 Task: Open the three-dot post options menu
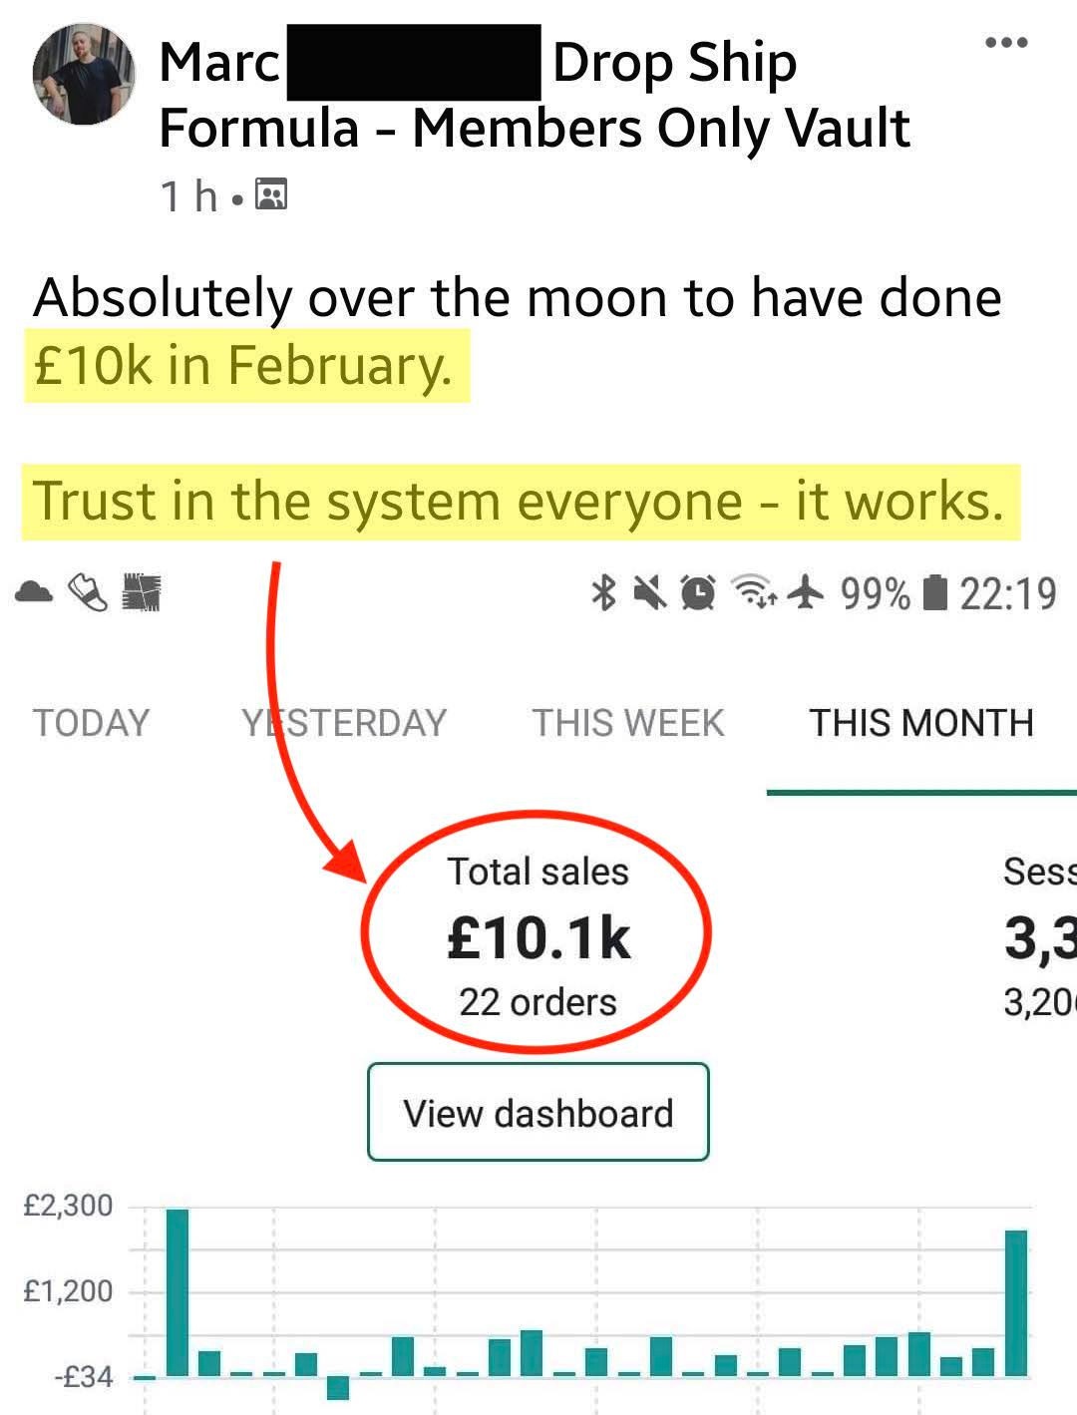click(x=1005, y=43)
